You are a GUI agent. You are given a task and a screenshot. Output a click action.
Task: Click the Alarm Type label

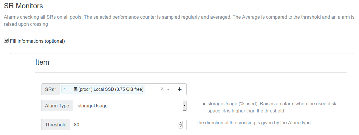click(x=57, y=106)
